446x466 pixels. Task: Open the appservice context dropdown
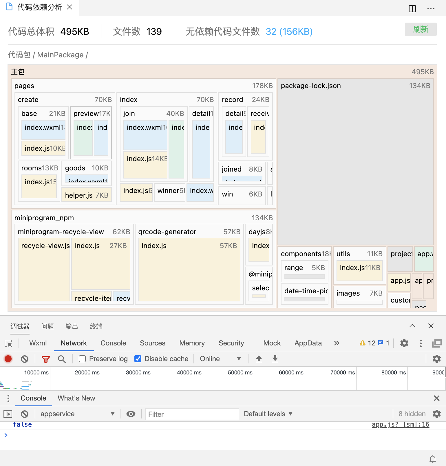click(x=77, y=414)
